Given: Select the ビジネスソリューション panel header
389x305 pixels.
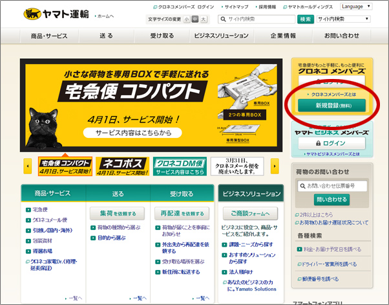Looking at the screenshot, I should coord(251,194).
